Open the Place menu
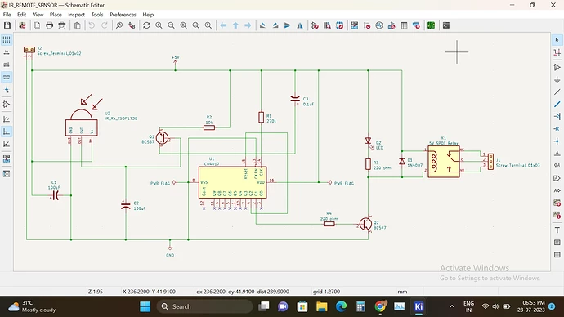 [x=56, y=15]
